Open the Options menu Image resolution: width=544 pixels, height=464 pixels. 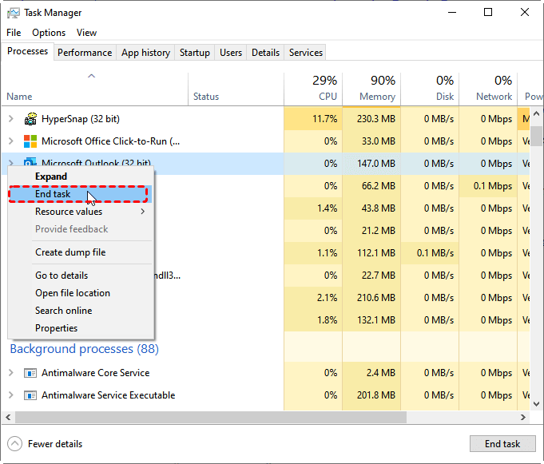[x=49, y=33]
